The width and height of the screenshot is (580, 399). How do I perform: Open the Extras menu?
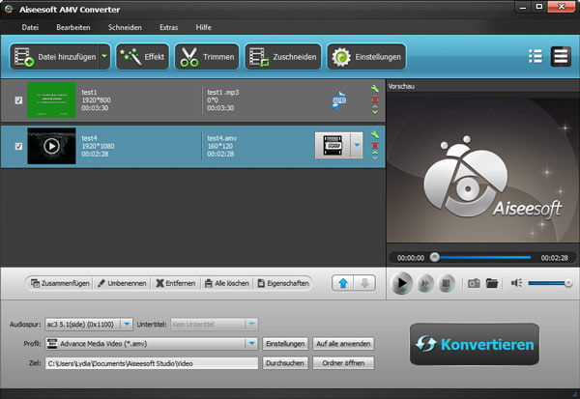pyautogui.click(x=168, y=27)
